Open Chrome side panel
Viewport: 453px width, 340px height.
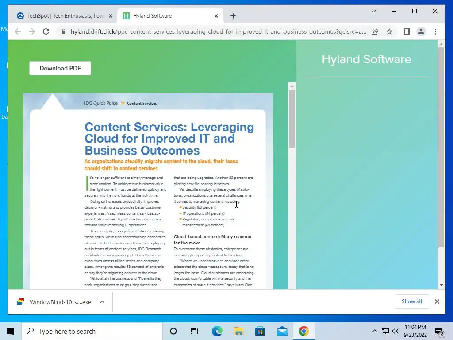[x=407, y=31]
